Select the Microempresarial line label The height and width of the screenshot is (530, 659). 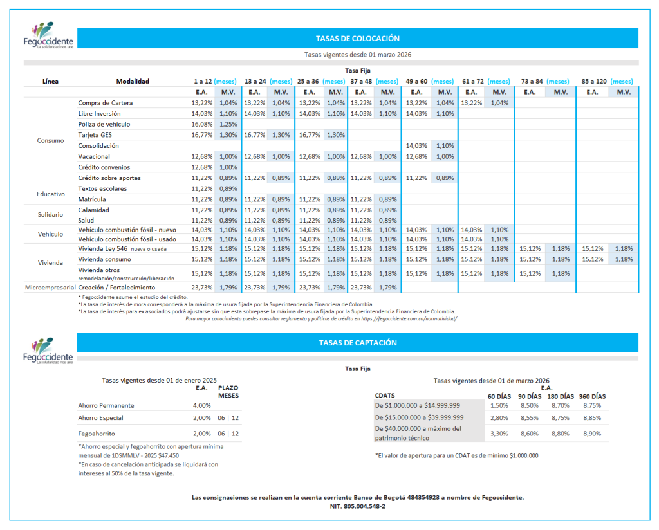(50, 287)
